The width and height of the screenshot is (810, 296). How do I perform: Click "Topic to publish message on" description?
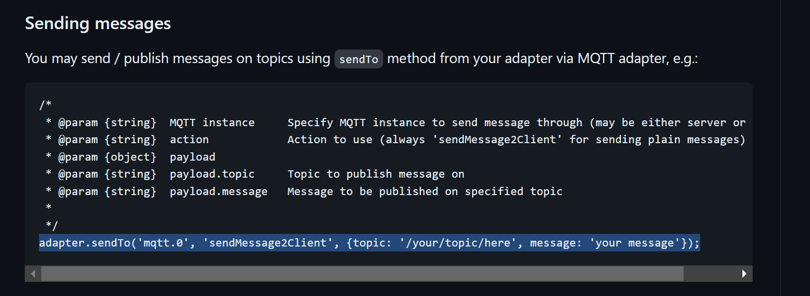point(375,174)
